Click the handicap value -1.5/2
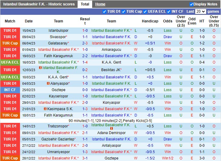221x161 pixels. 150,158
